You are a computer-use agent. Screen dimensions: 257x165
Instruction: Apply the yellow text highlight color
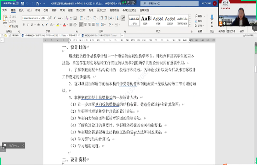click(x=58, y=25)
